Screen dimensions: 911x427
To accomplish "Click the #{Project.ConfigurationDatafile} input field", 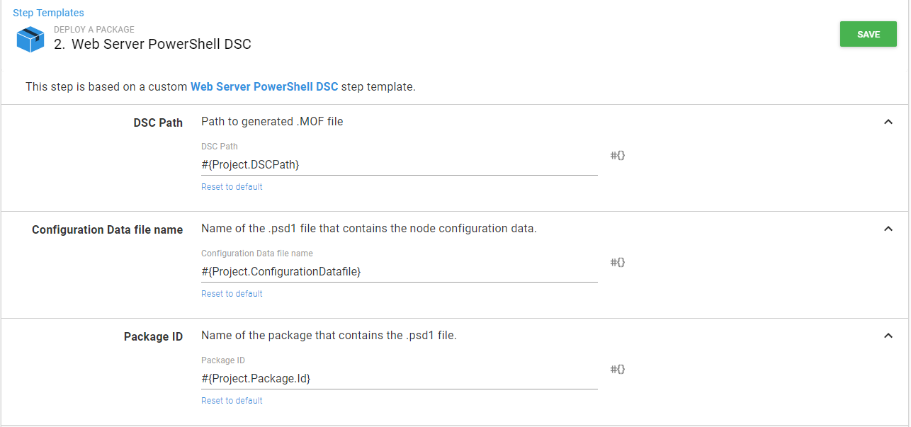I will point(399,271).
